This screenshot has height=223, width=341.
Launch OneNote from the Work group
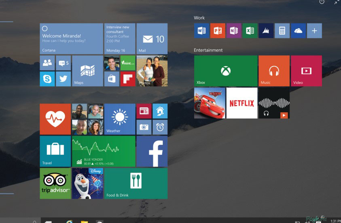234,31
